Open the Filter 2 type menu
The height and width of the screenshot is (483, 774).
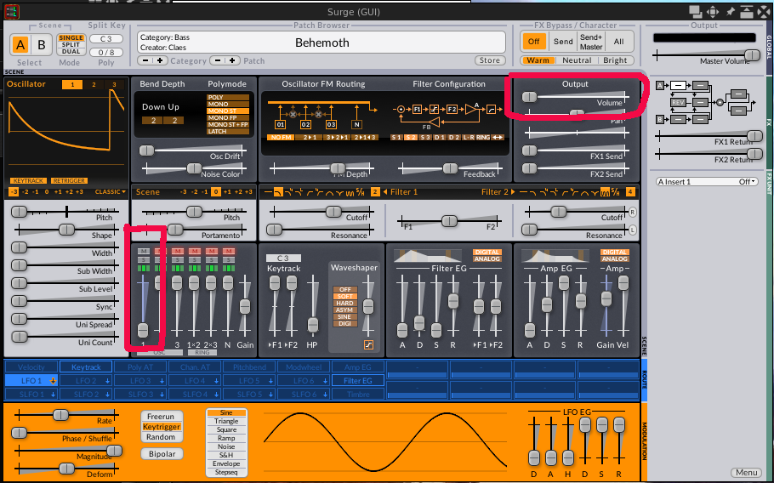pyautogui.click(x=498, y=192)
